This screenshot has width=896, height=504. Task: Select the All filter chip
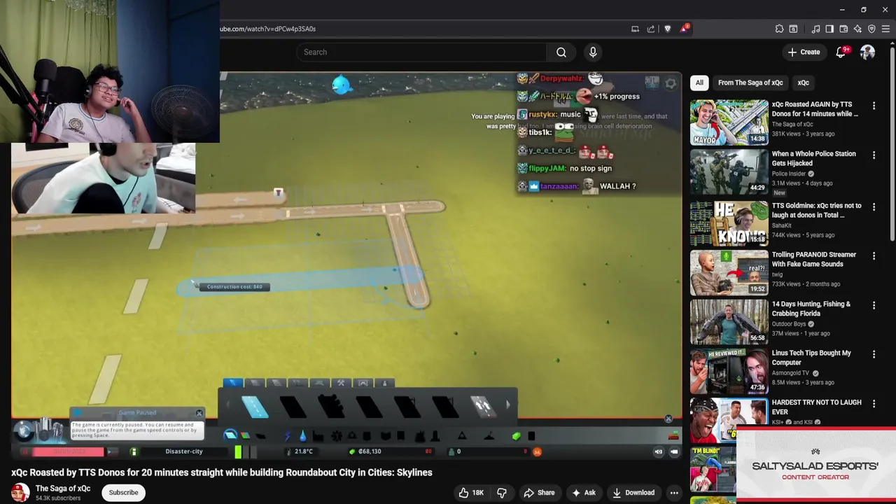pos(699,83)
